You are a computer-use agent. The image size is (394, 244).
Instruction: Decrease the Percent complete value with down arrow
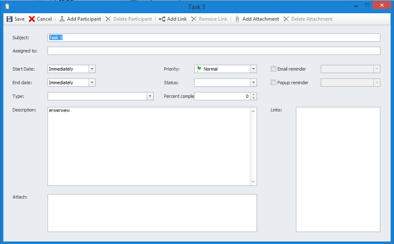254,98
